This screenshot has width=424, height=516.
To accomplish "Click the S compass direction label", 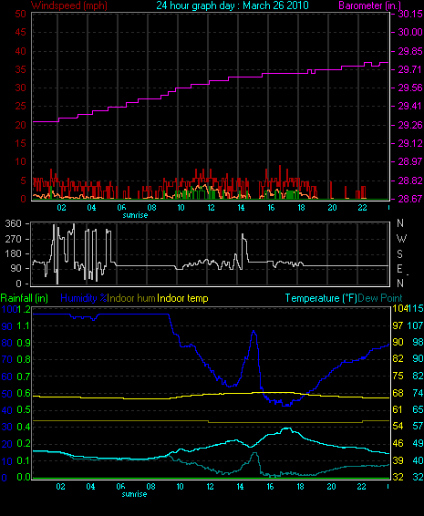I will 399,254.
